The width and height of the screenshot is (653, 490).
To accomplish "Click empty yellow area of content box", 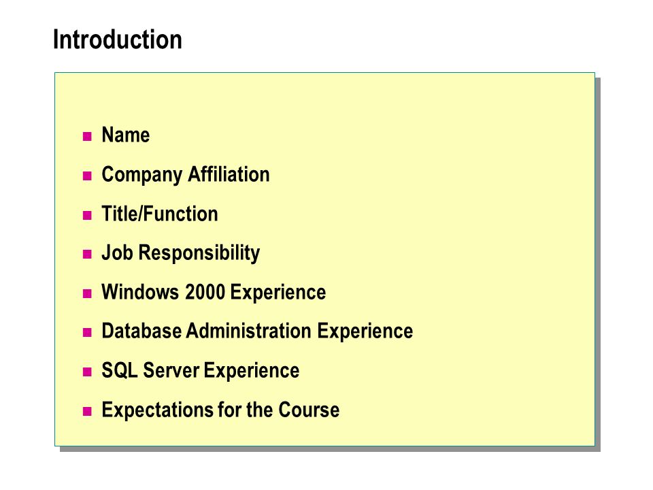I will (x=479, y=208).
